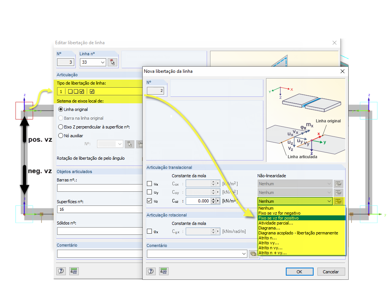Choose Nenhum from the nonlinearity list
This screenshot has height=300, width=392.
(x=301, y=208)
